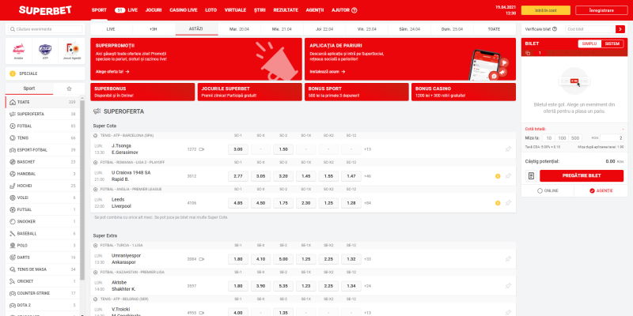Screen dimensions: 633x316
Task: Expand more markets +13 for Tsonga match
Action: pos(367,149)
